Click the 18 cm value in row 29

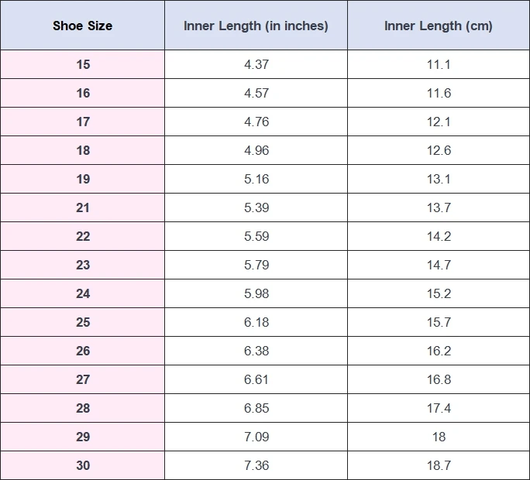pyautogui.click(x=439, y=437)
